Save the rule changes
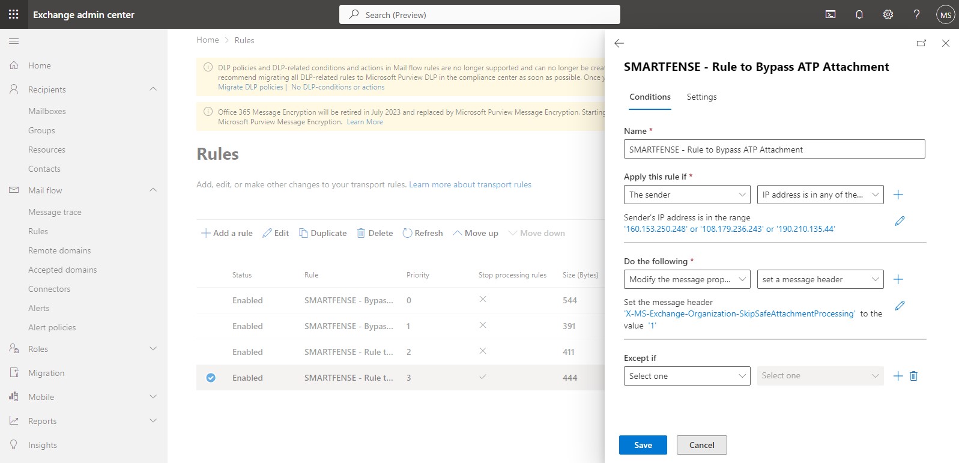 point(643,445)
